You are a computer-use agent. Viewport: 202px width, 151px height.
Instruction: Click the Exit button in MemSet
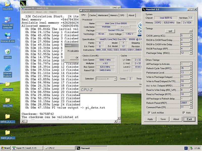coord(189,119)
